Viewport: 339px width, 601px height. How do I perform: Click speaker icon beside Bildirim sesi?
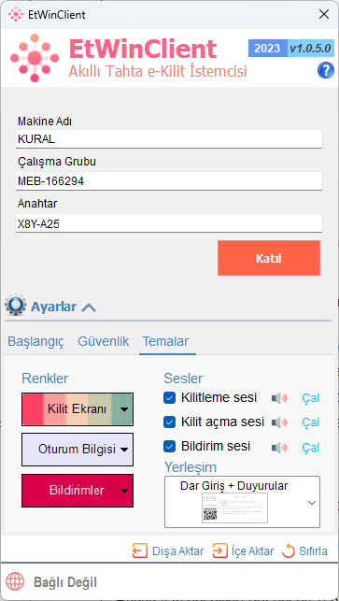(279, 447)
